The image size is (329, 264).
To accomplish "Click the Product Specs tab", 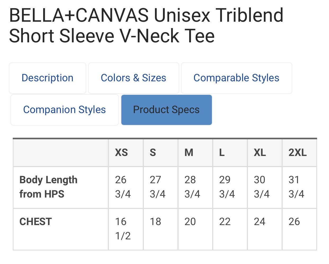I will coord(166,110).
